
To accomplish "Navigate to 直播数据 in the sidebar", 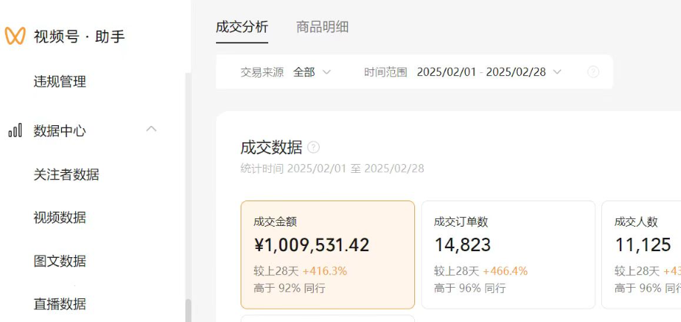I will [x=60, y=304].
